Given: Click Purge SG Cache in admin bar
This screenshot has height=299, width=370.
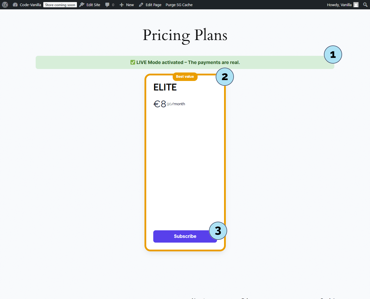Looking at the screenshot, I should [x=179, y=5].
